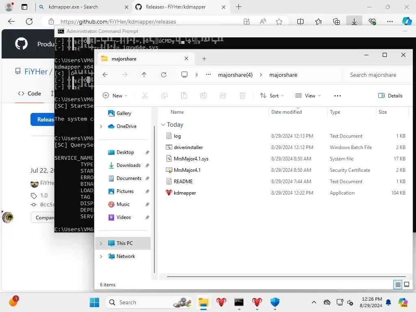416x312 pixels.
Task: Open the Sort dropdown
Action: 272,96
